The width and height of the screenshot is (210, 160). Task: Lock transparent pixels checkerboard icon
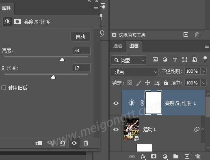click(130, 83)
